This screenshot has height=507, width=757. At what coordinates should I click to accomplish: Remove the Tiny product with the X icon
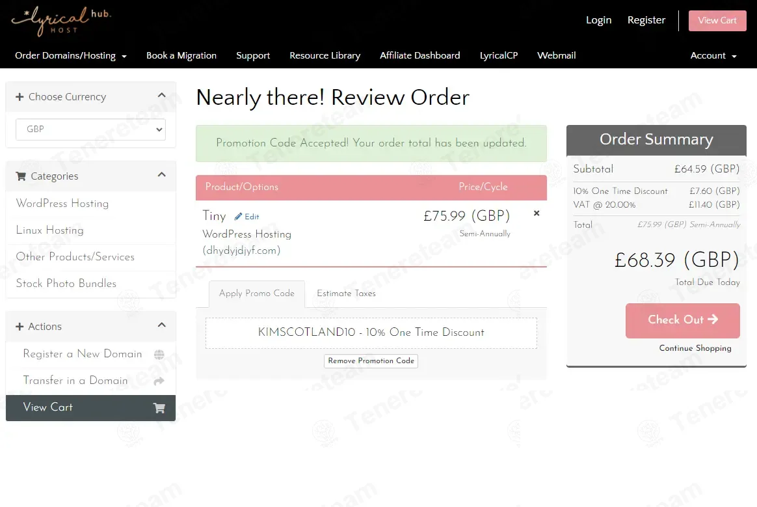tap(537, 213)
